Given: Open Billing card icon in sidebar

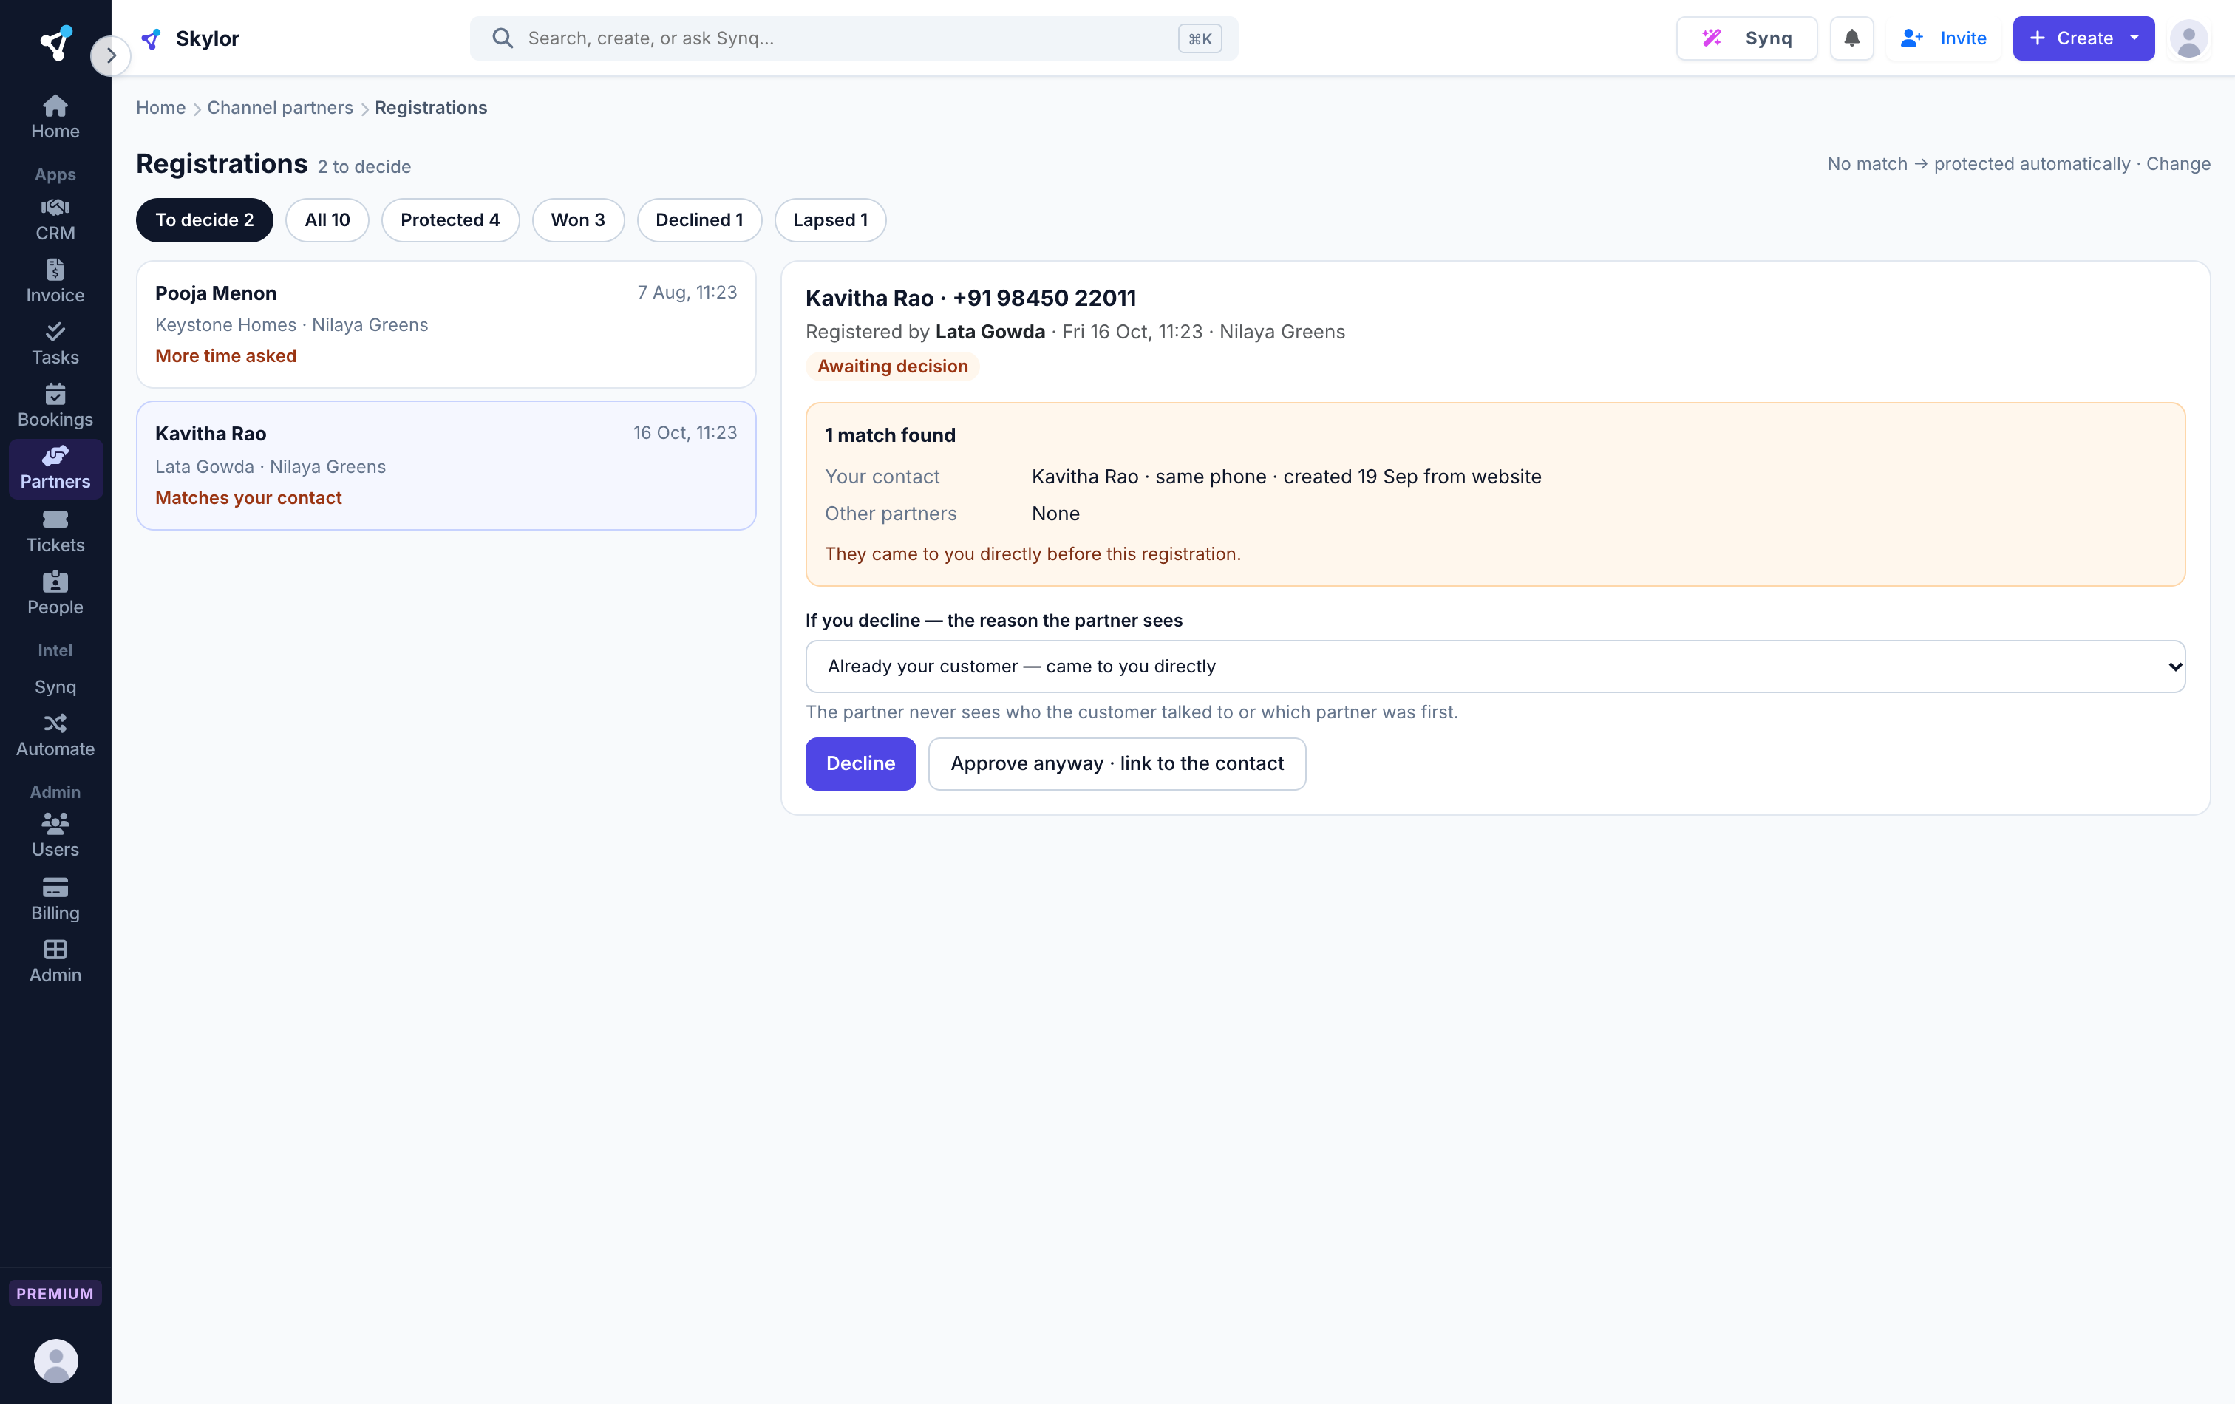Looking at the screenshot, I should point(55,887).
